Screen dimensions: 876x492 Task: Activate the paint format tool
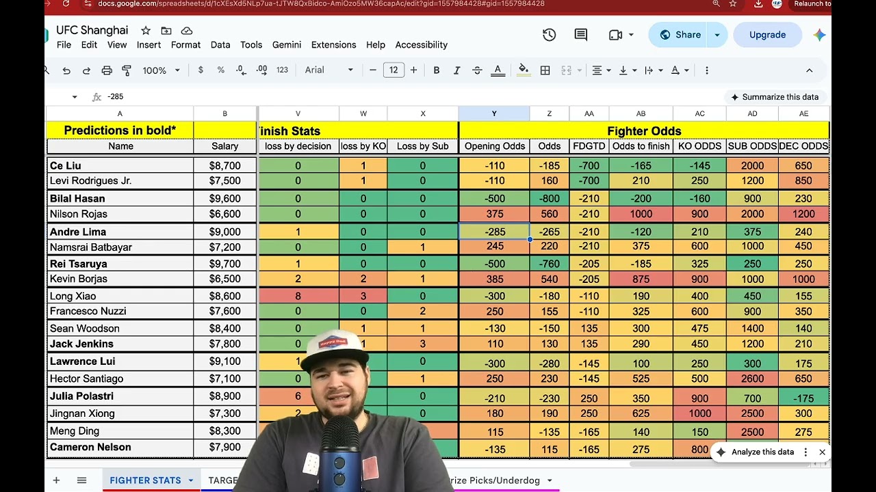(127, 70)
